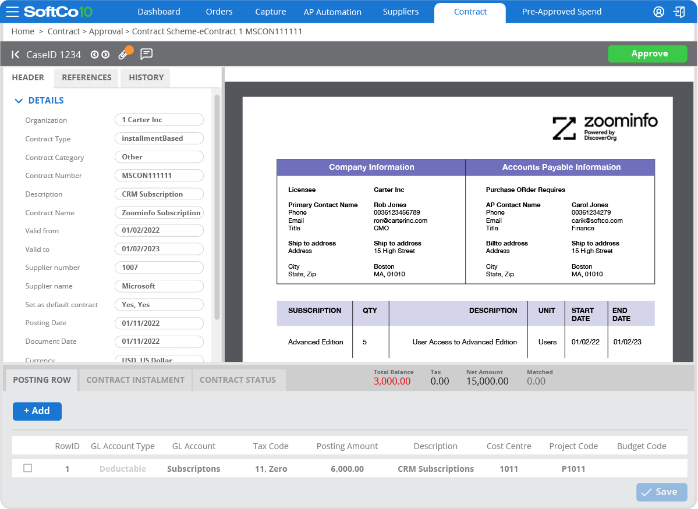Open the Currency dropdown
This screenshot has height=509, width=698.
point(159,359)
